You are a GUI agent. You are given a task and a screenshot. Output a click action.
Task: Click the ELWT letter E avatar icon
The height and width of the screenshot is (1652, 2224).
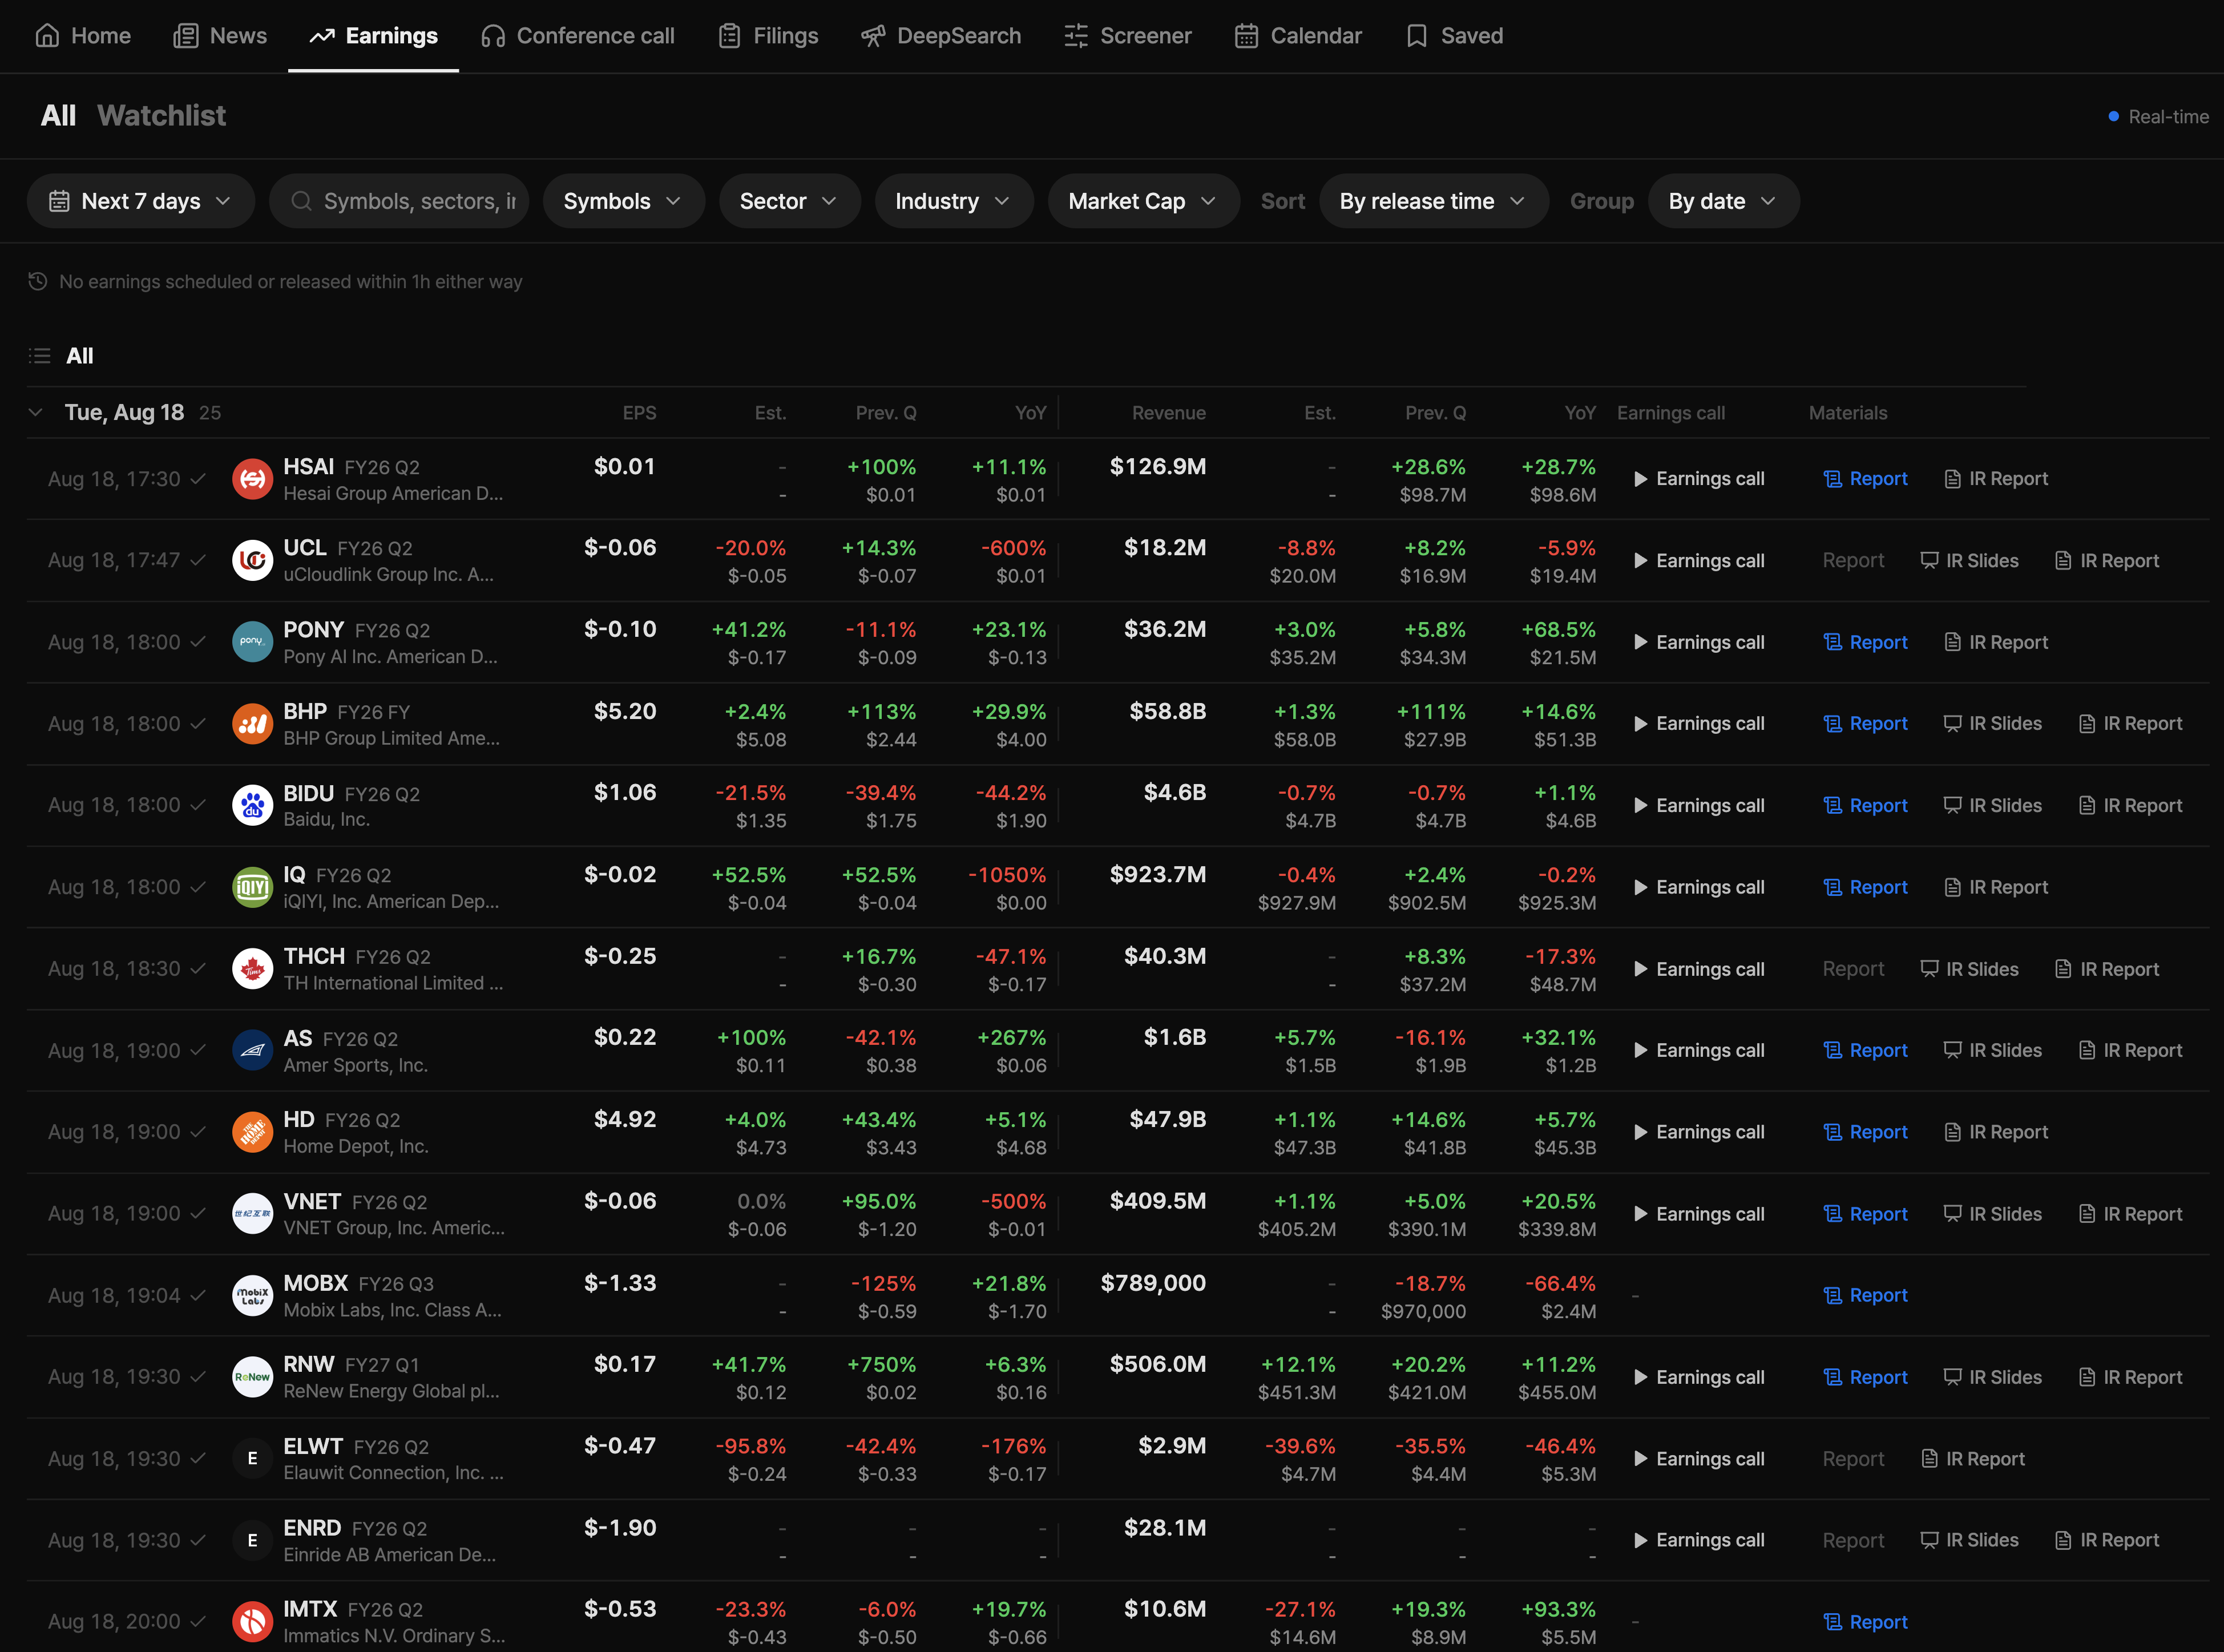pyautogui.click(x=252, y=1459)
